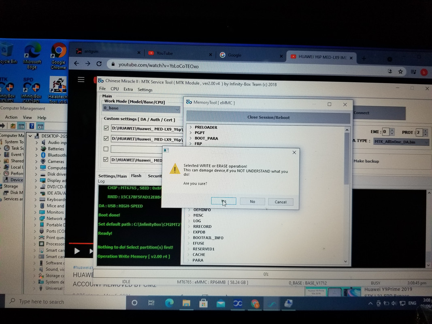Expand the BOOT_PARA partition

tap(190, 138)
